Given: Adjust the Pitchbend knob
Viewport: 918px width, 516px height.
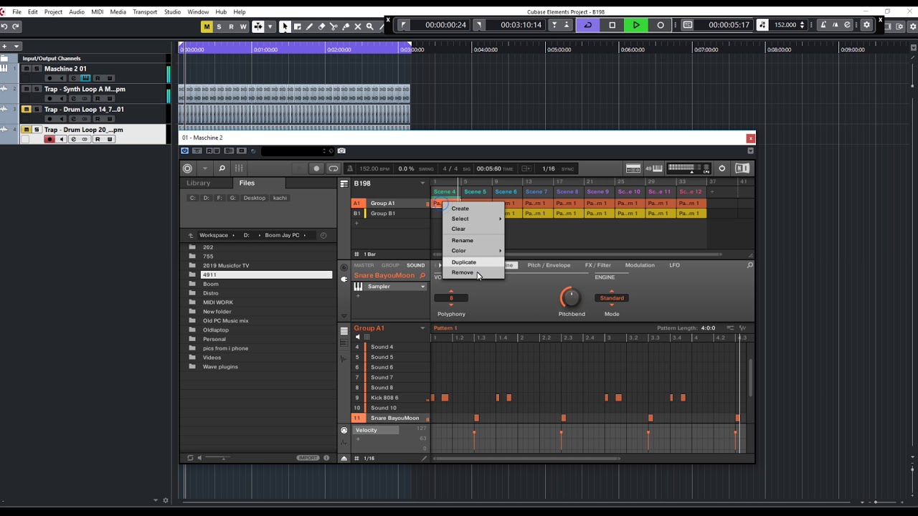Looking at the screenshot, I should [x=571, y=297].
